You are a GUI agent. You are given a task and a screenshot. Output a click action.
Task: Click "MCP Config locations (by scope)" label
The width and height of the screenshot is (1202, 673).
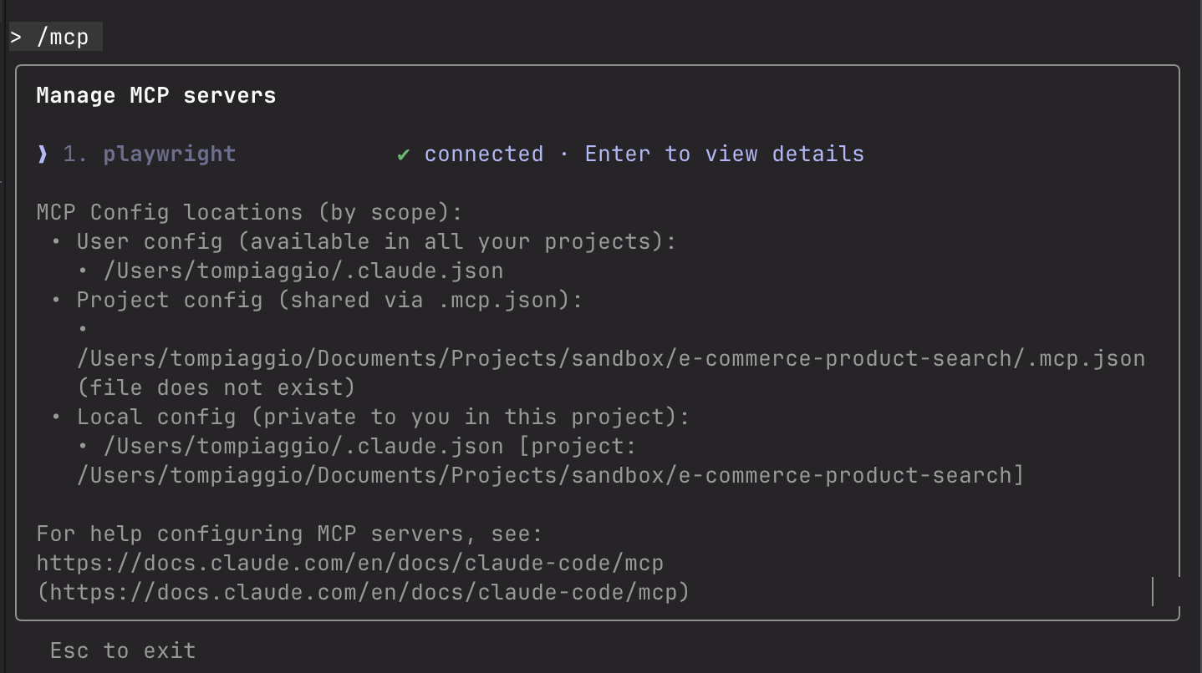(249, 213)
